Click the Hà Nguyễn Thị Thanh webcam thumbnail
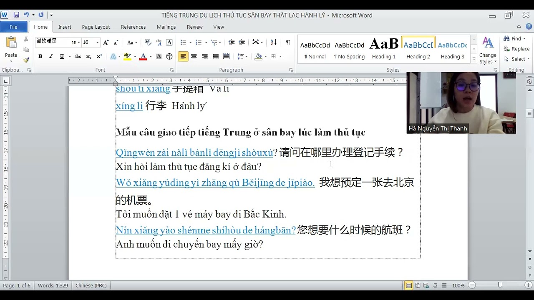 coord(461,102)
